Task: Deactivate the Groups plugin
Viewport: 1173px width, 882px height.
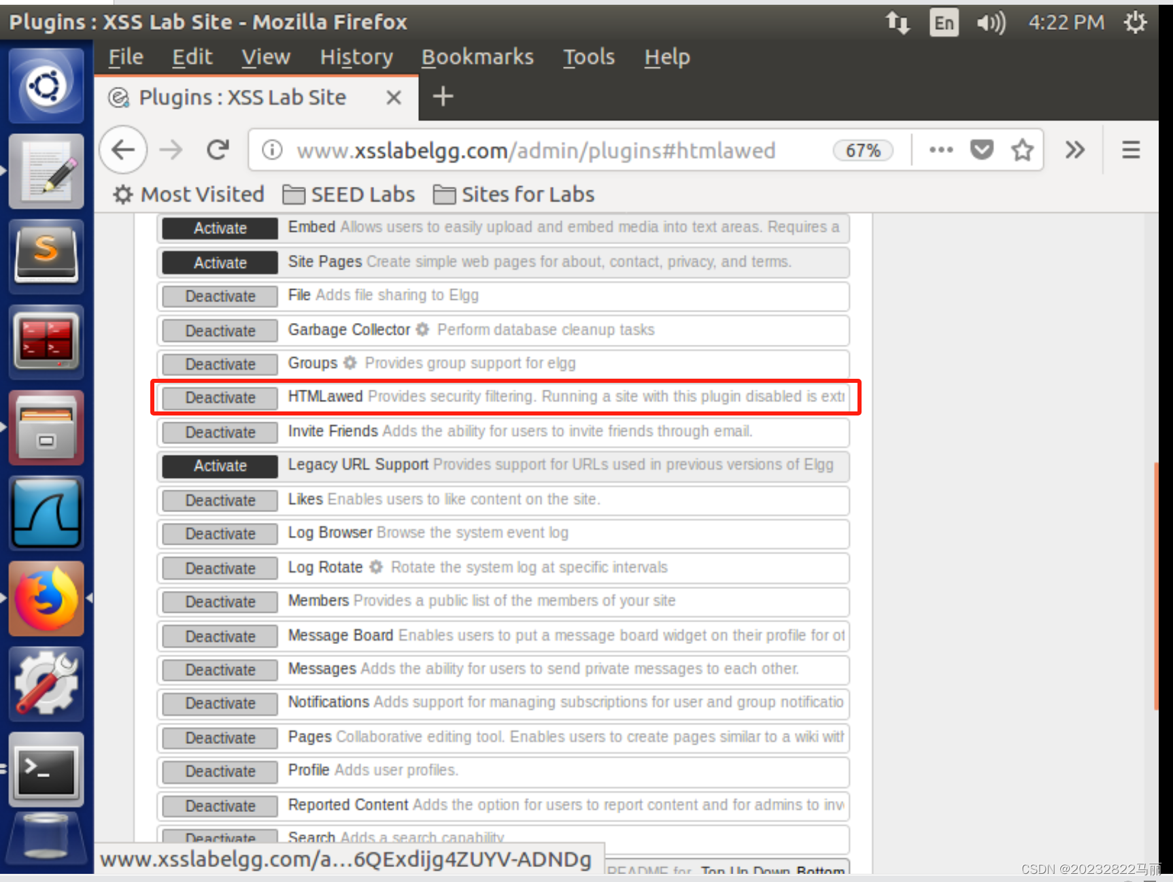Action: click(220, 364)
